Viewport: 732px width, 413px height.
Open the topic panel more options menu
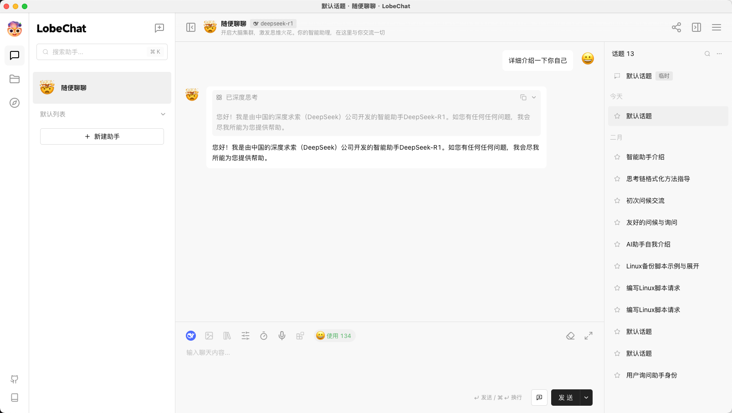pos(719,54)
